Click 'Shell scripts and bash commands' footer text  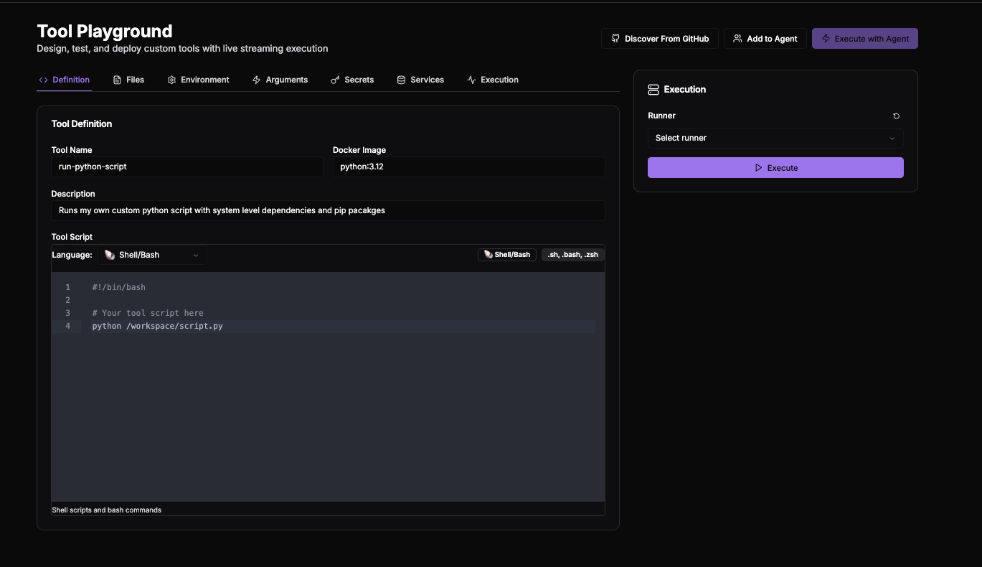point(107,510)
